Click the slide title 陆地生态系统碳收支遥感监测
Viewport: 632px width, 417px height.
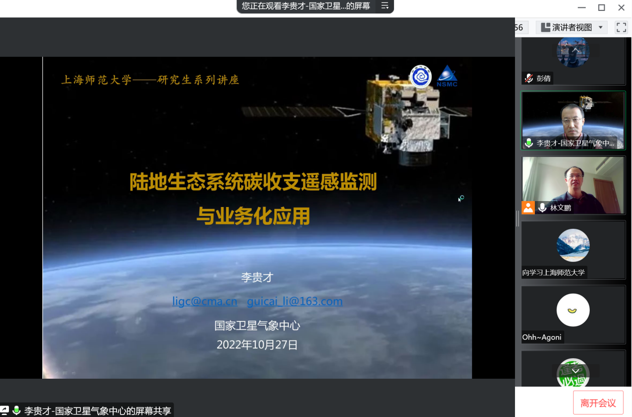point(253,182)
